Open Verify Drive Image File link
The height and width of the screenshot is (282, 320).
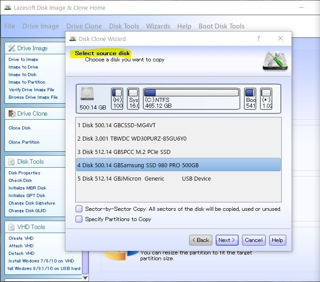click(32, 89)
